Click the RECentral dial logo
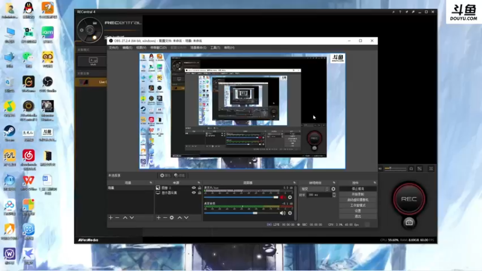 pos(90,30)
